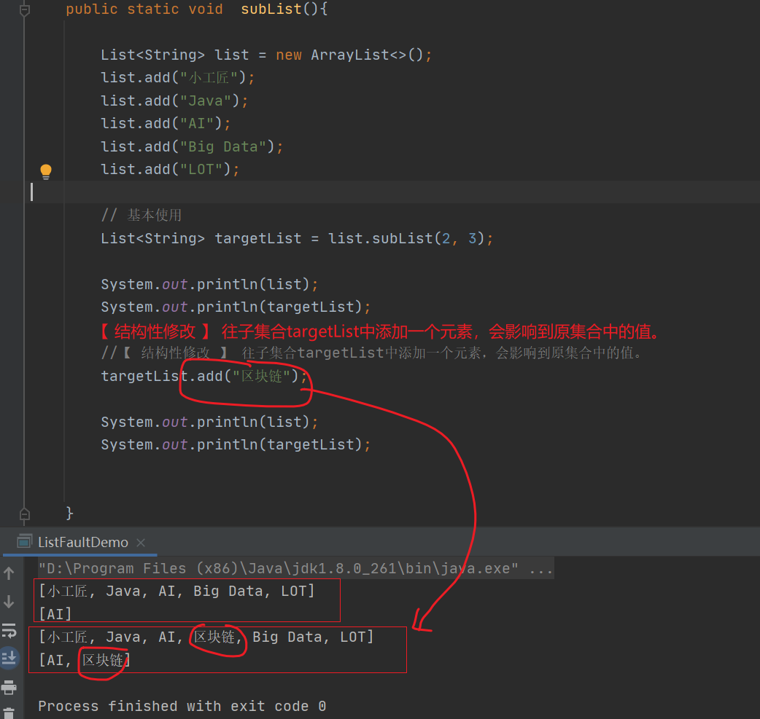Click the console output line '[AI]'
The width and height of the screenshot is (760, 719).
55,614
